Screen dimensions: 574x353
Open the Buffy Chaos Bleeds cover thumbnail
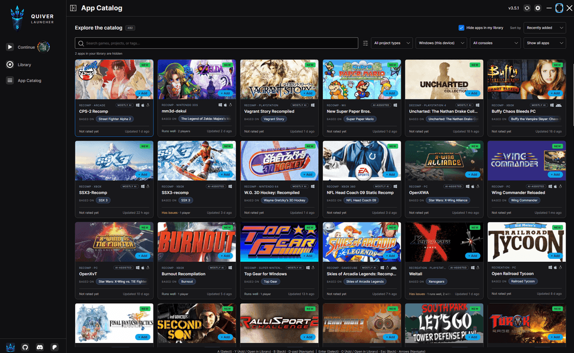click(526, 79)
